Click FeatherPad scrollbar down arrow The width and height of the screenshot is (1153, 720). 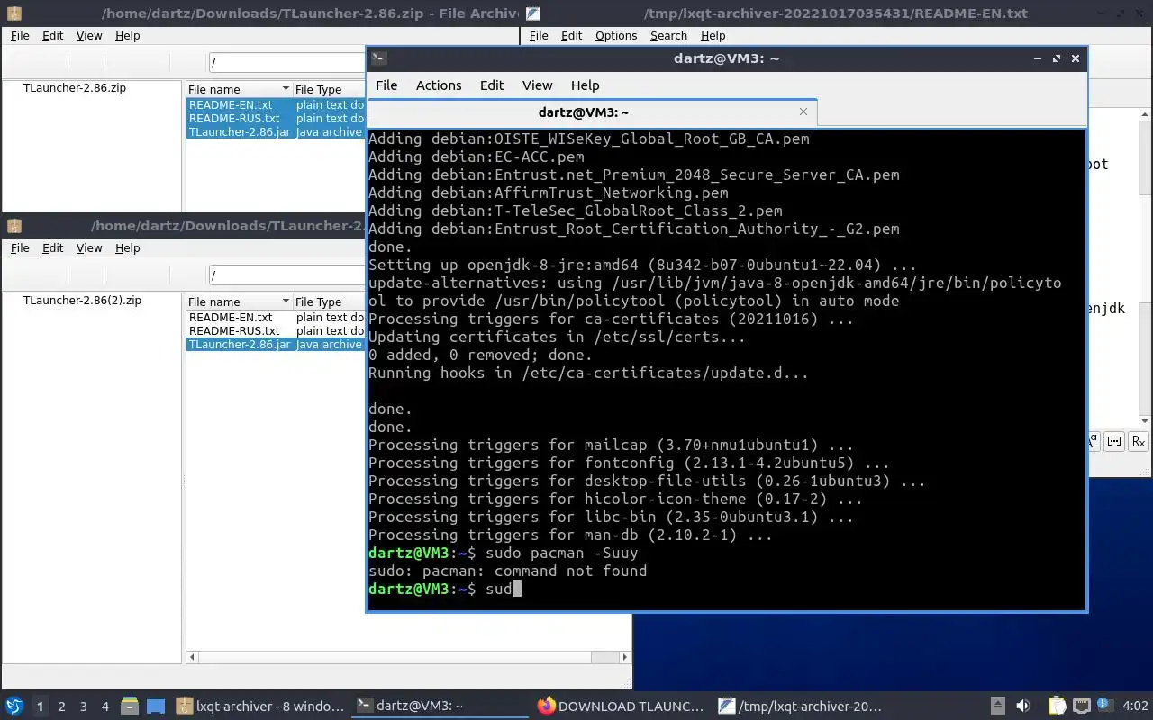point(1146,421)
